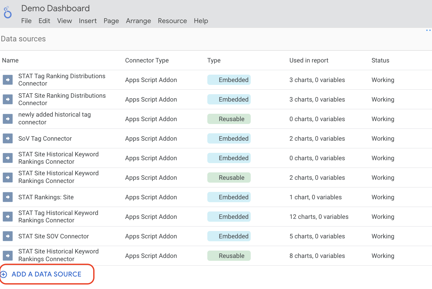
Task: Click the Name column header
Action: coord(10,60)
